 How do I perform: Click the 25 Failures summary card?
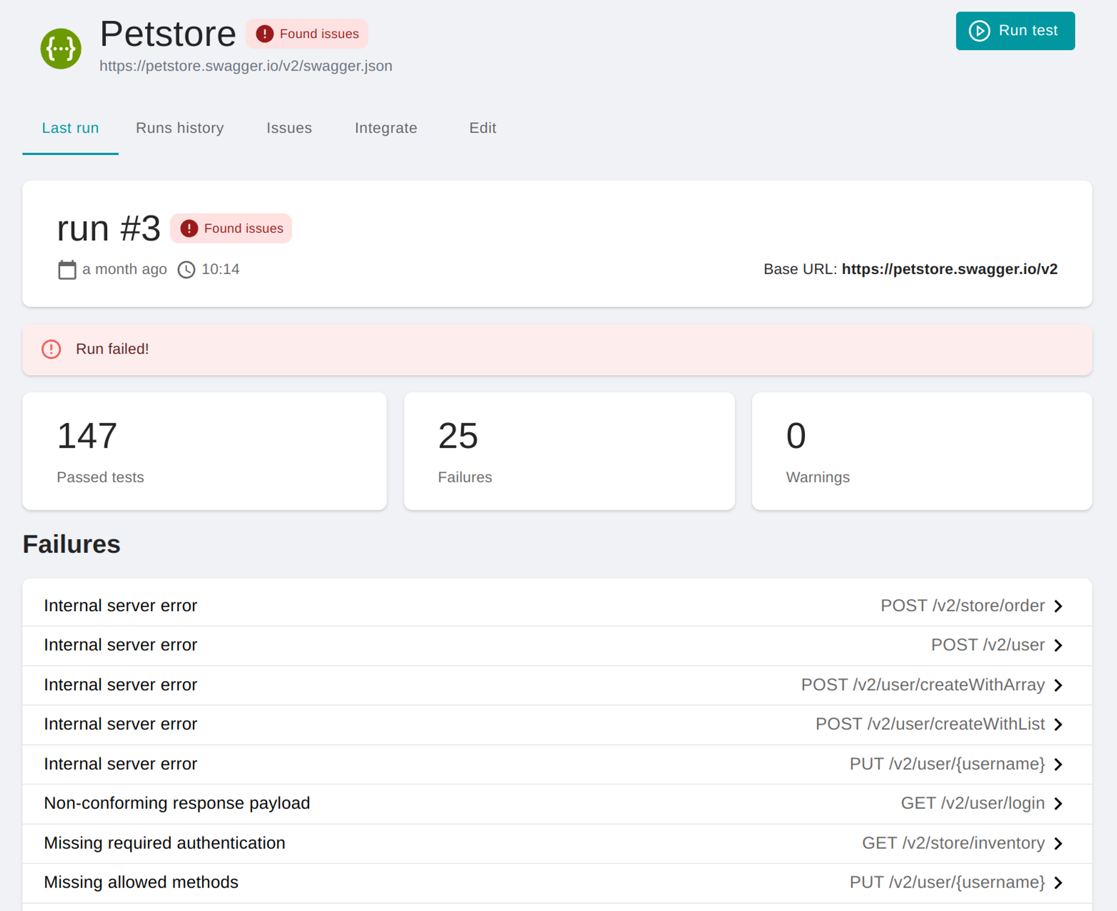click(569, 450)
